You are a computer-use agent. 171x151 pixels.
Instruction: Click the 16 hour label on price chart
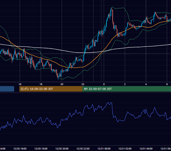(20, 84)
